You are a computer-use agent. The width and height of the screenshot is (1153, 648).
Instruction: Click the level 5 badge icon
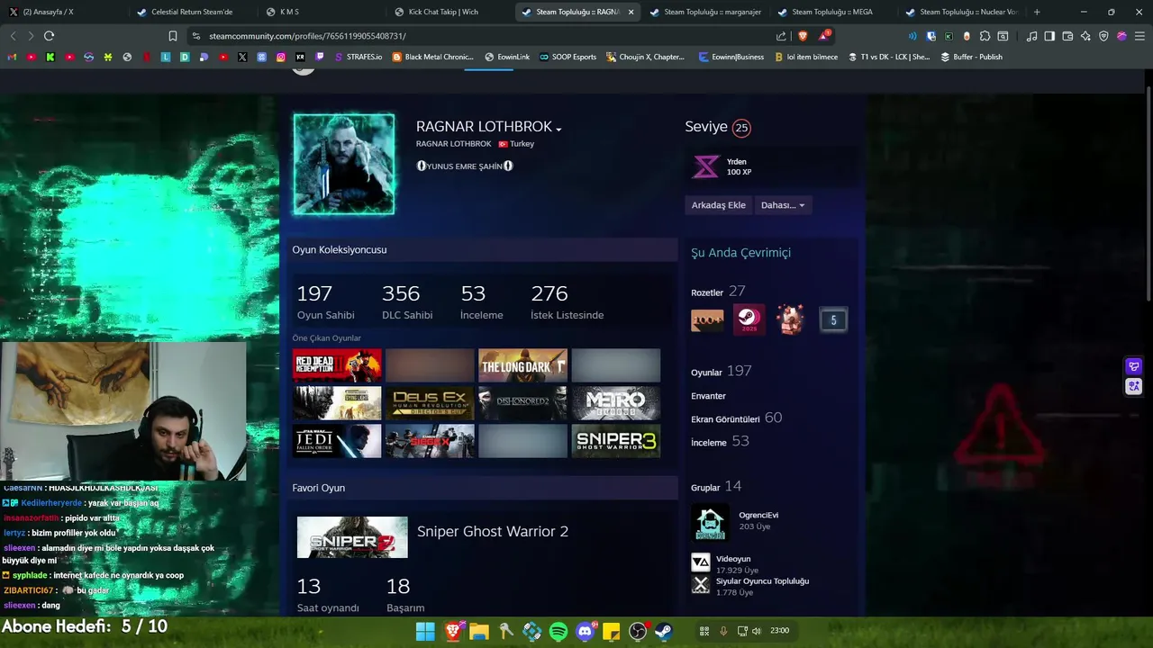tap(833, 319)
